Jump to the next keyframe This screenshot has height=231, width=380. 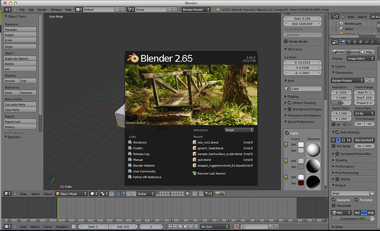point(191,227)
